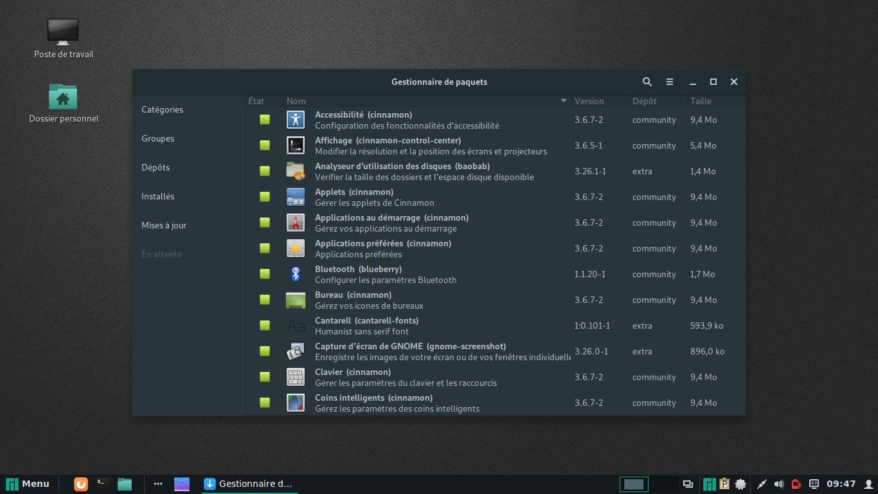Viewport: 878px width, 494px height.
Task: Toggle installed state of Cantarell fonts
Action: [265, 325]
